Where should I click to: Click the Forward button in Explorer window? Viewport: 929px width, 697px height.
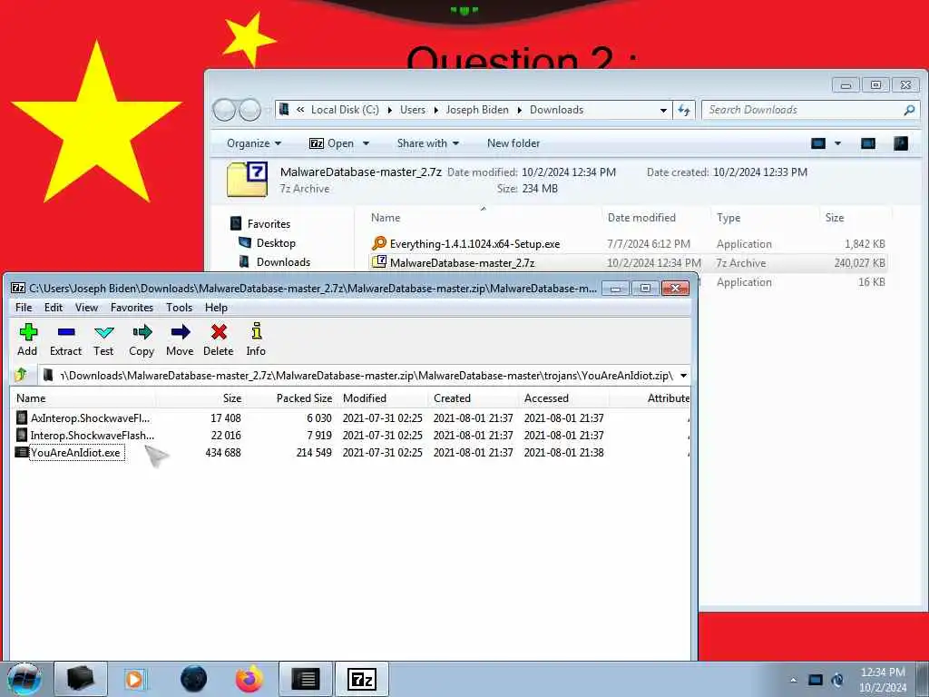click(x=249, y=110)
